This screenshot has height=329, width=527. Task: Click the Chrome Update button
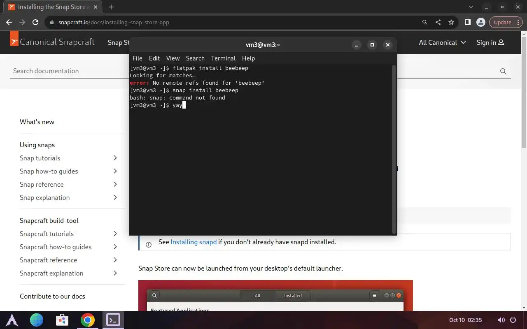[502, 22]
